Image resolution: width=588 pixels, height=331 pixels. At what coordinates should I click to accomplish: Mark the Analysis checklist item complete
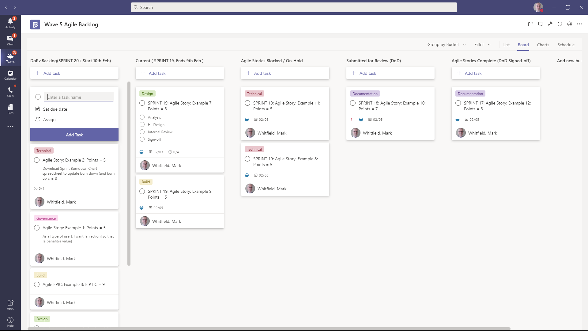(x=142, y=117)
